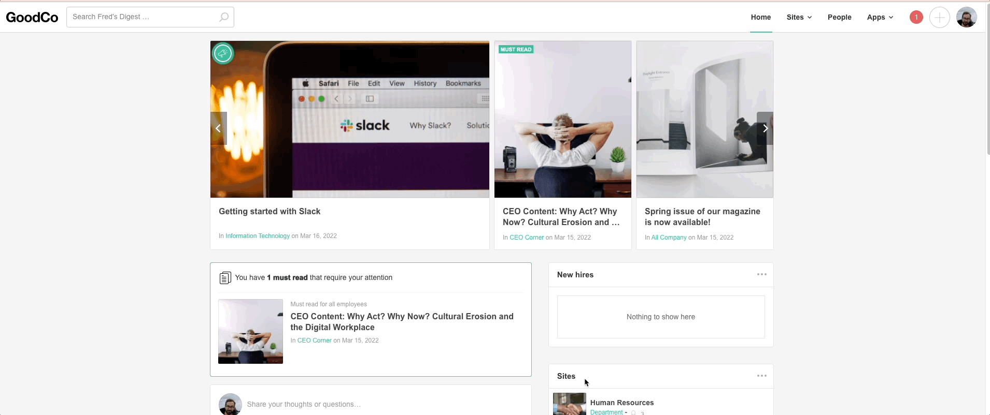Follow the All Company site link
Image resolution: width=990 pixels, height=415 pixels.
(x=669, y=238)
